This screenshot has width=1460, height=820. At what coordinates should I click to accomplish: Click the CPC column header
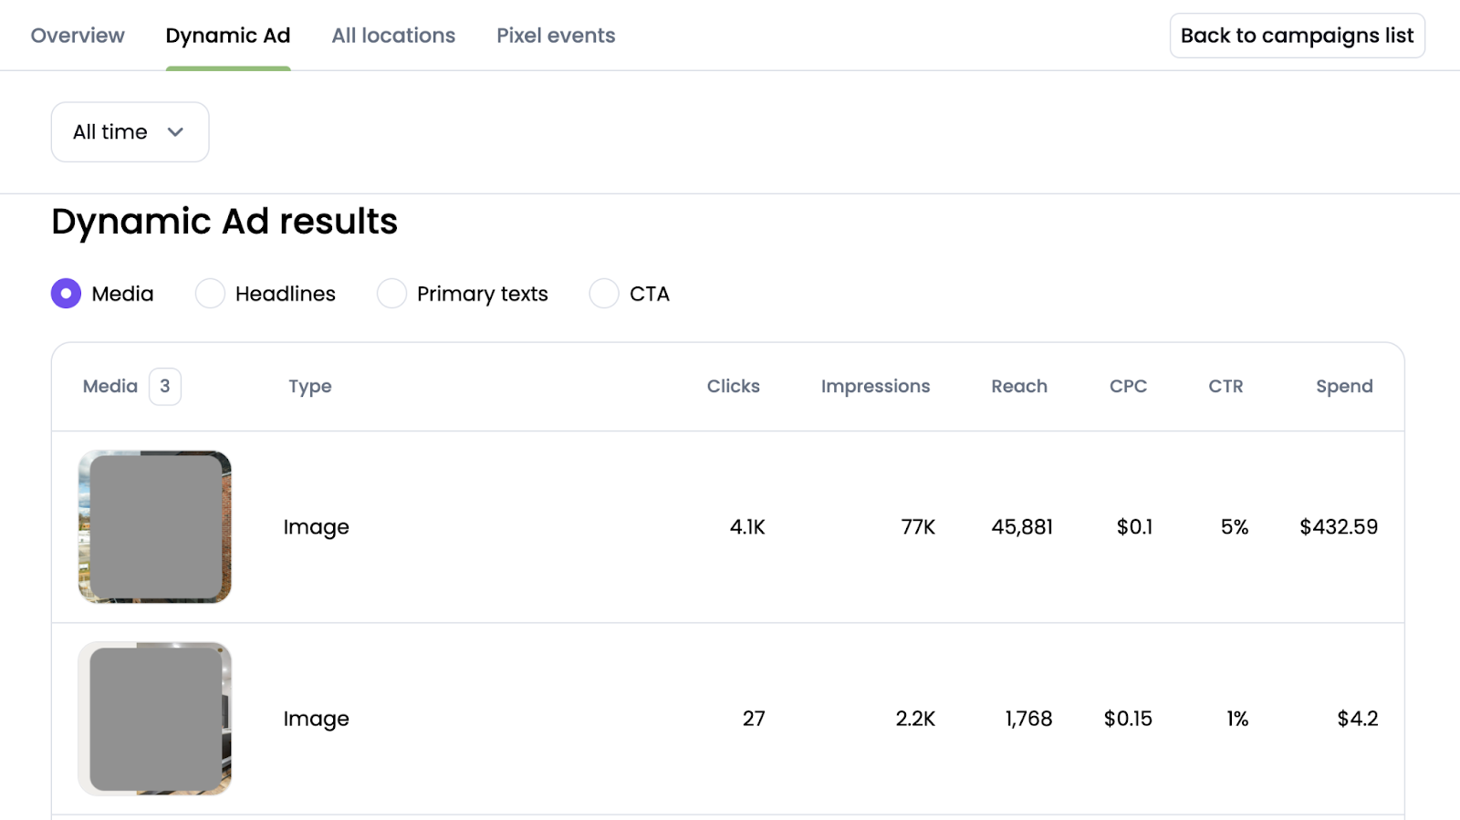pos(1128,387)
